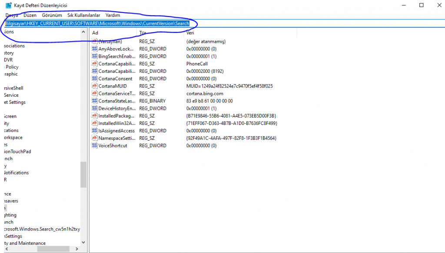Select the IsAssignedAccess value name

click(x=116, y=131)
